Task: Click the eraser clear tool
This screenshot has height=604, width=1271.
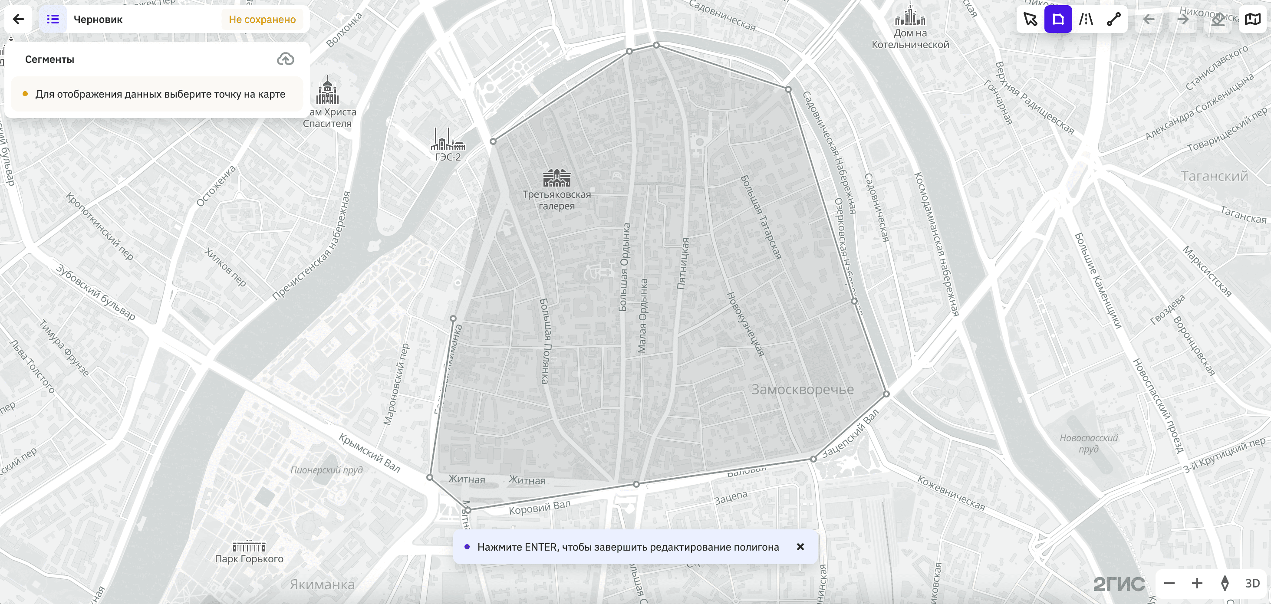Action: pos(1218,19)
